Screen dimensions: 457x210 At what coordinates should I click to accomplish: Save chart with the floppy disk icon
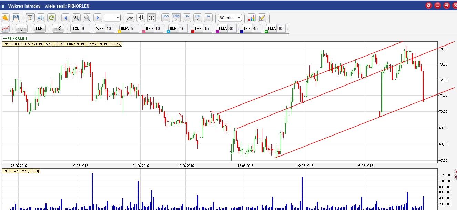16,18
